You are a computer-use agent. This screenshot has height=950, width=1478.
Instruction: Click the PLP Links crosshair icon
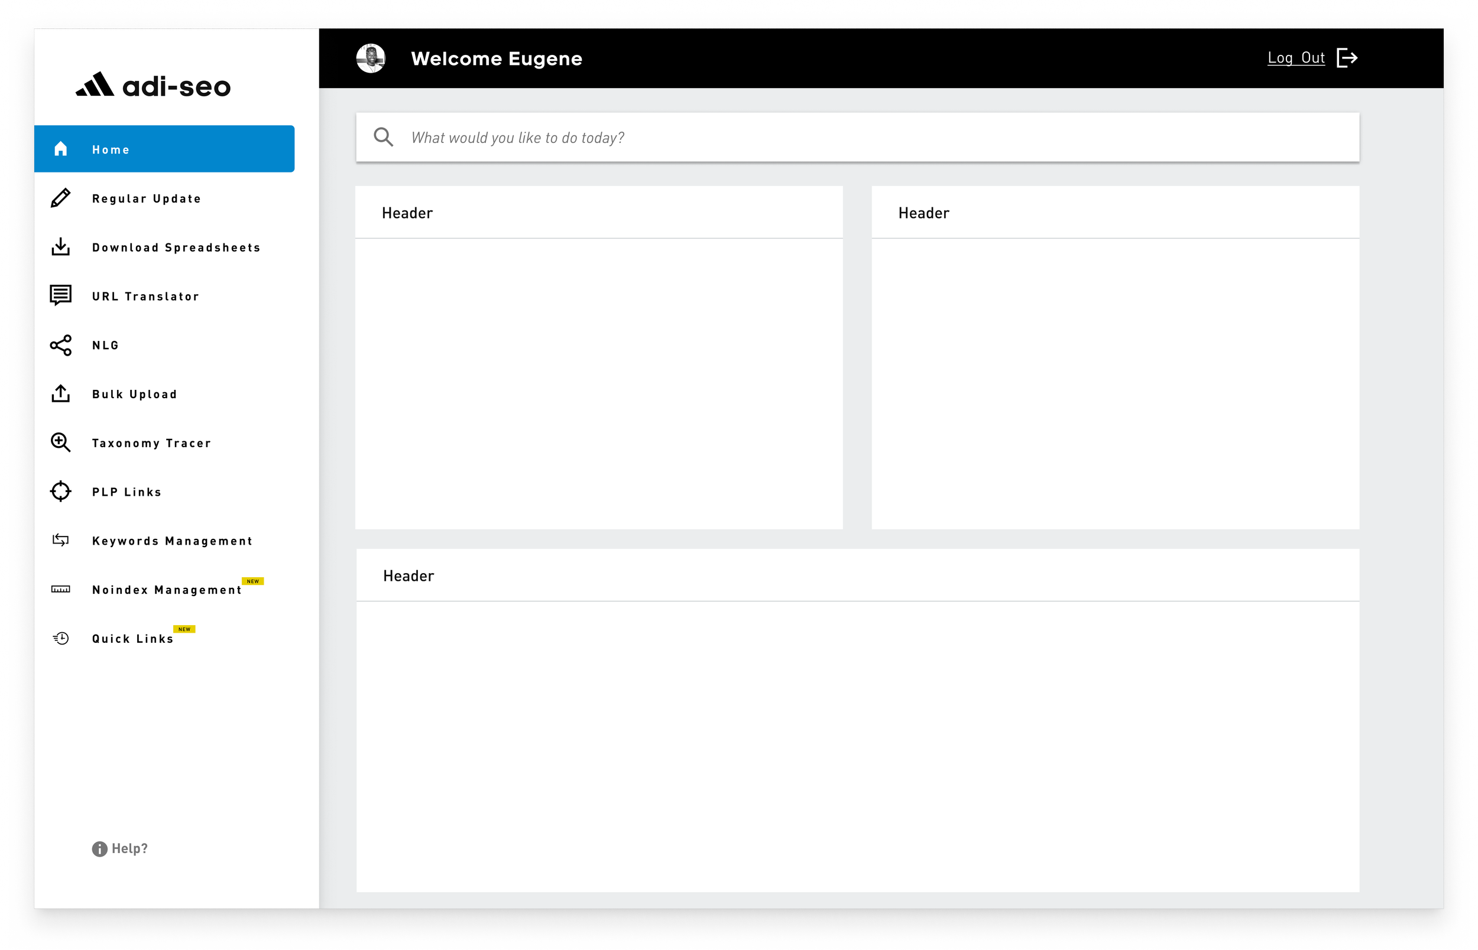tap(60, 492)
